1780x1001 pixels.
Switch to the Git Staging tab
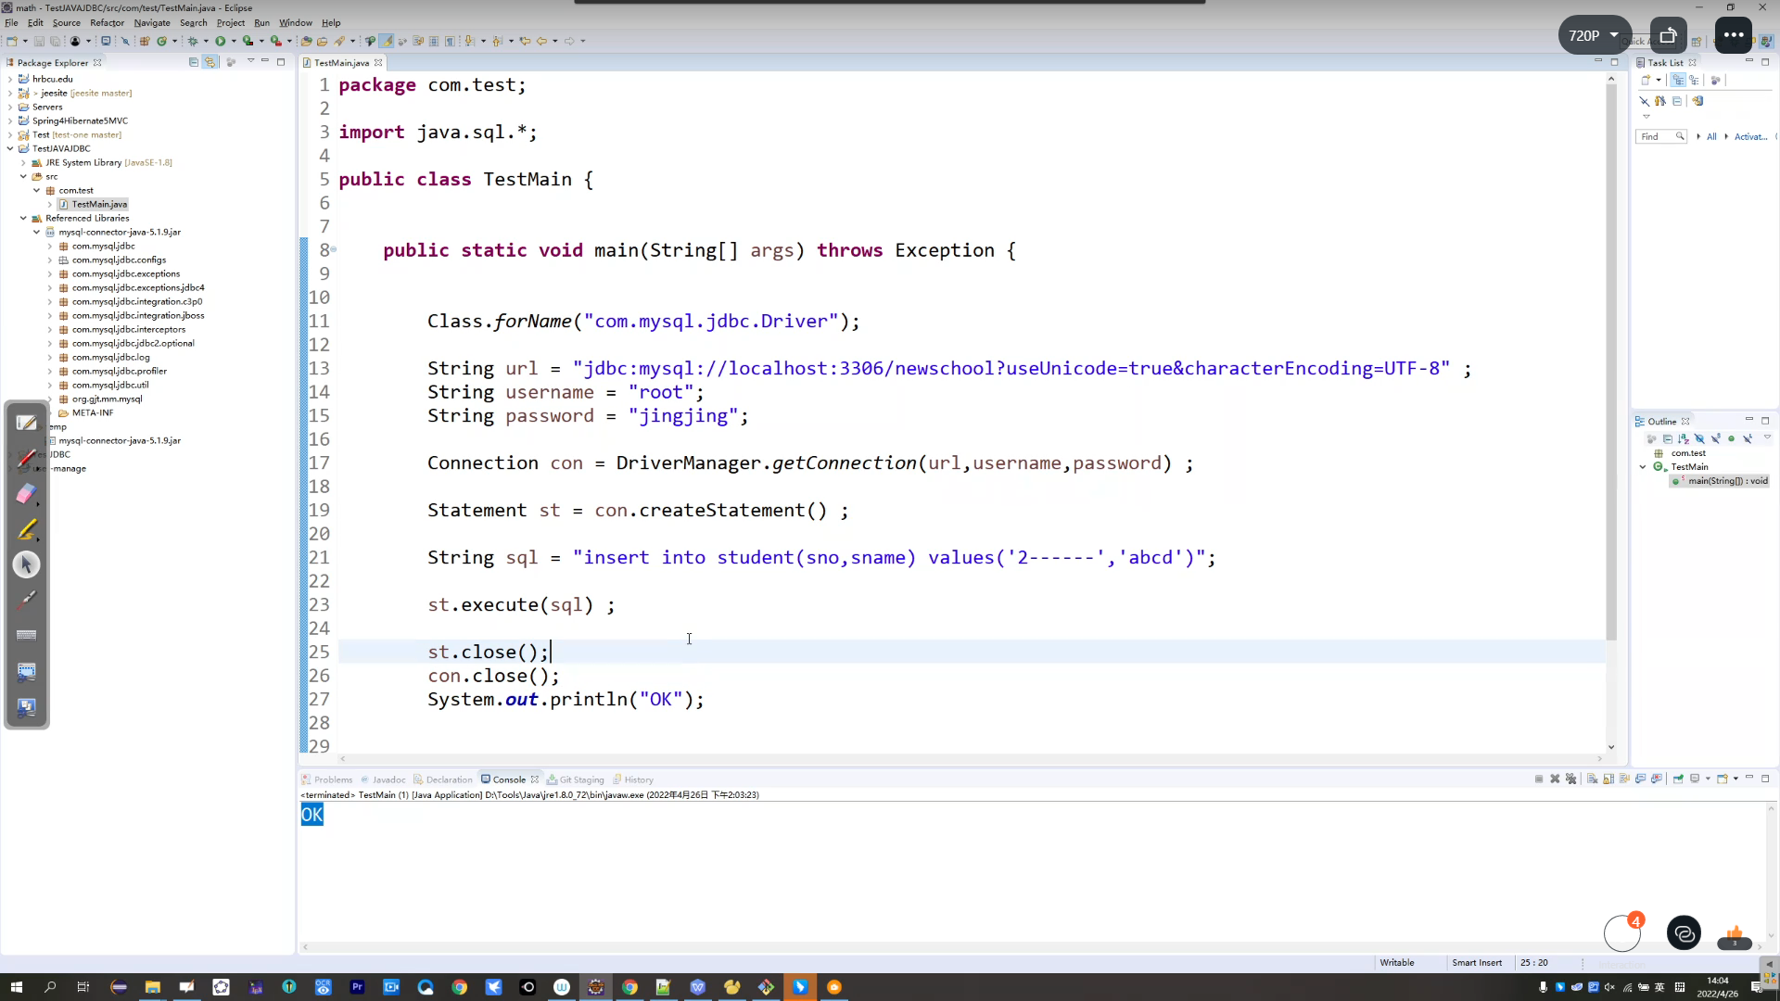click(x=576, y=779)
